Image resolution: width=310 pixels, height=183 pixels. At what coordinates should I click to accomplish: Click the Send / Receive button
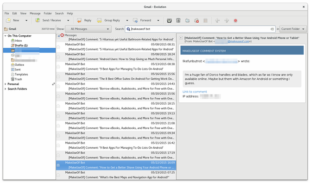pos(48,20)
